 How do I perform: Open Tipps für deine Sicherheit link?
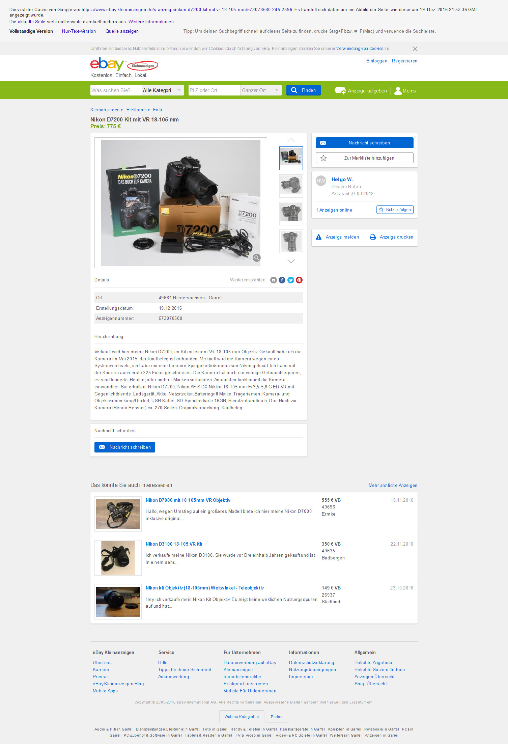point(185,669)
